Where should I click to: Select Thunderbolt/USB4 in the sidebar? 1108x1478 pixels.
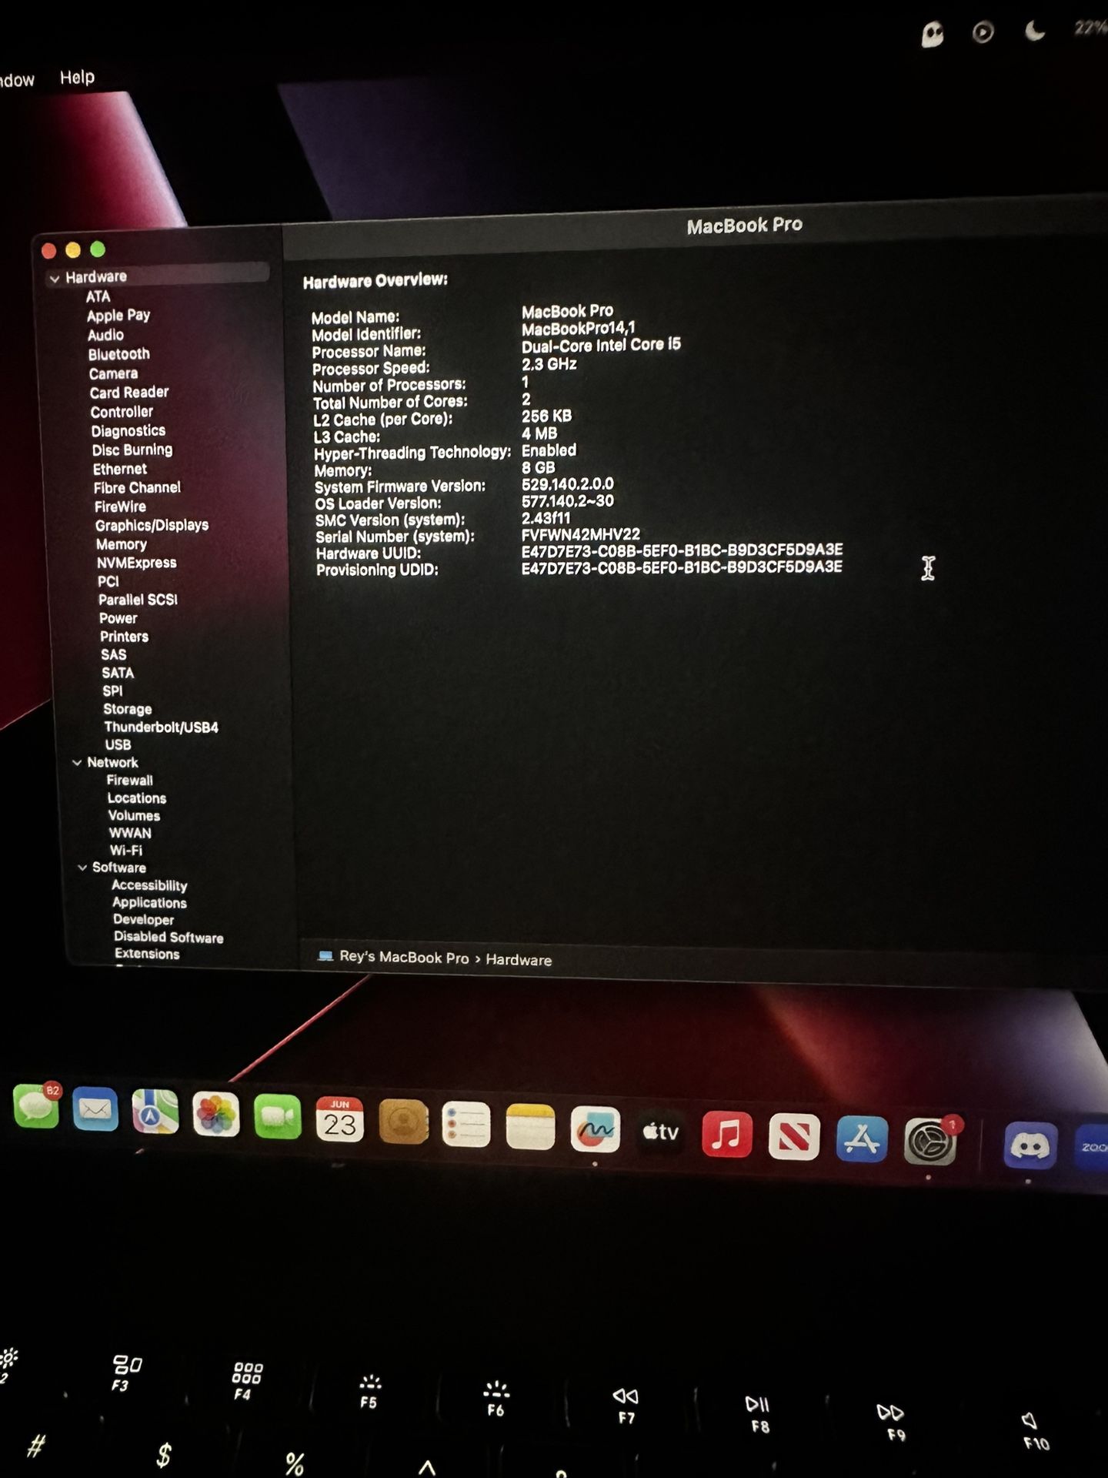coord(161,727)
